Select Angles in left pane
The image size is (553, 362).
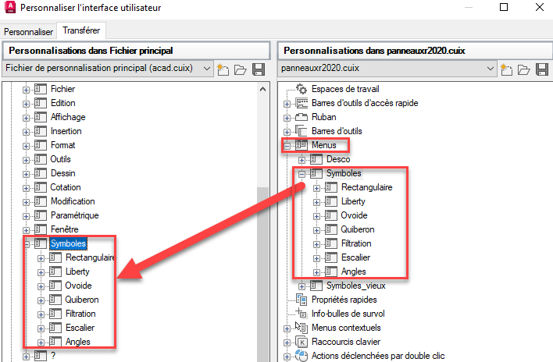pos(77,342)
